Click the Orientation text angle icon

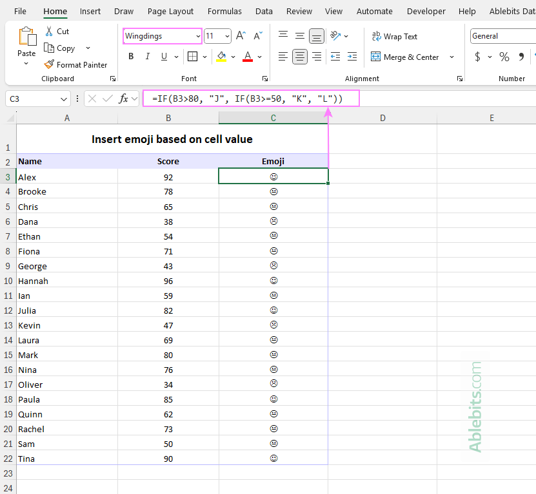pyautogui.click(x=335, y=36)
